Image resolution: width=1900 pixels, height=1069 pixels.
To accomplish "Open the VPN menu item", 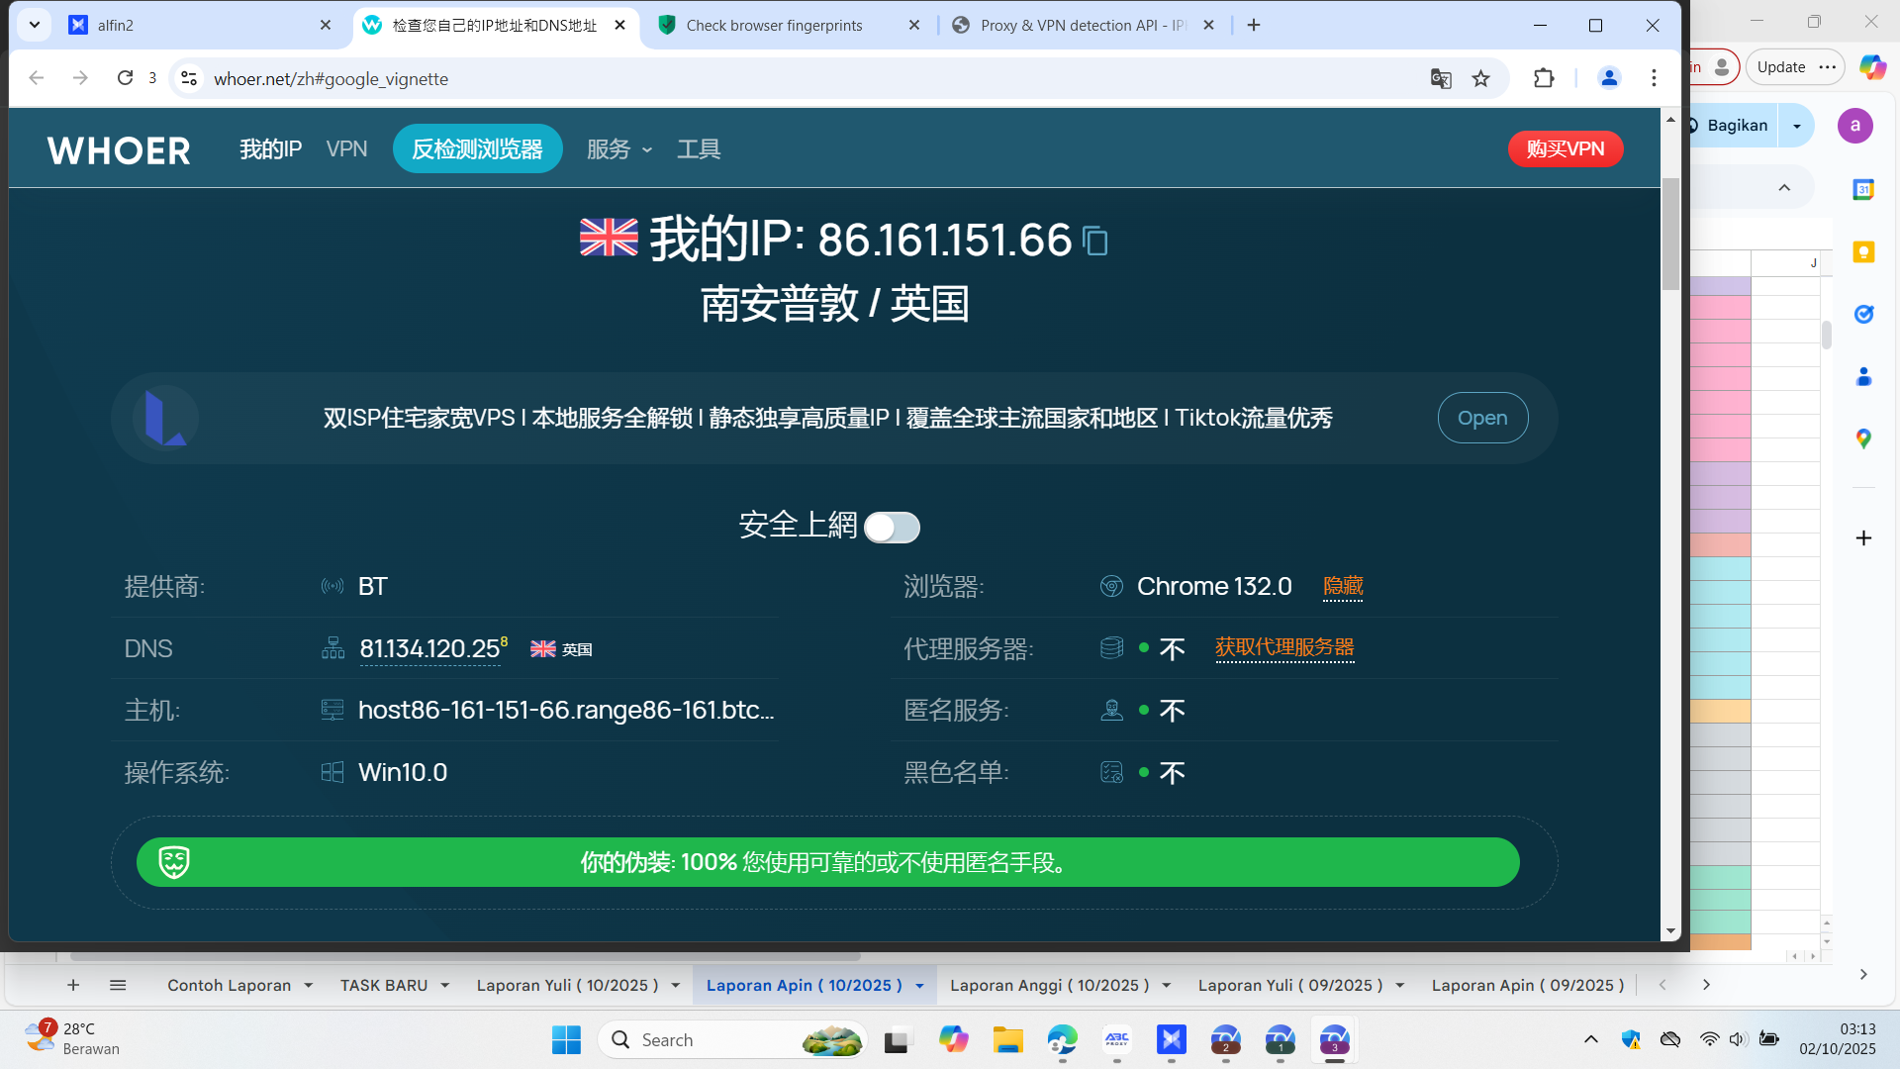I will pyautogui.click(x=346, y=149).
